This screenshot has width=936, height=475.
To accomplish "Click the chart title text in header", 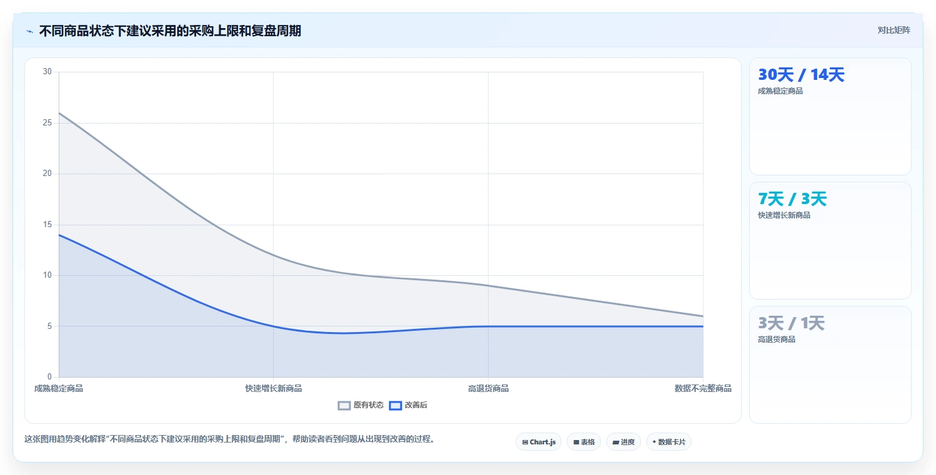I will [x=170, y=31].
